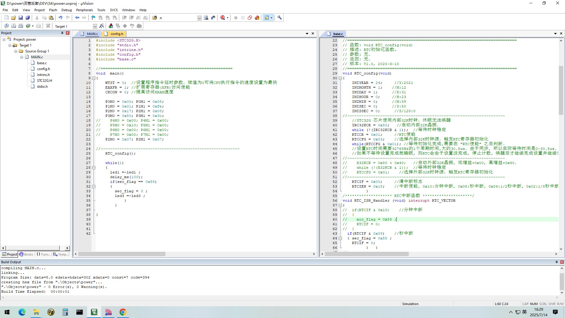Open the Debug menu

(67, 10)
